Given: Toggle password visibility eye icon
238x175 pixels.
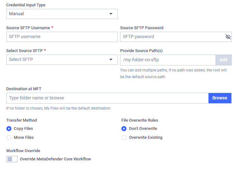Looking at the screenshot, I should pos(228,37).
